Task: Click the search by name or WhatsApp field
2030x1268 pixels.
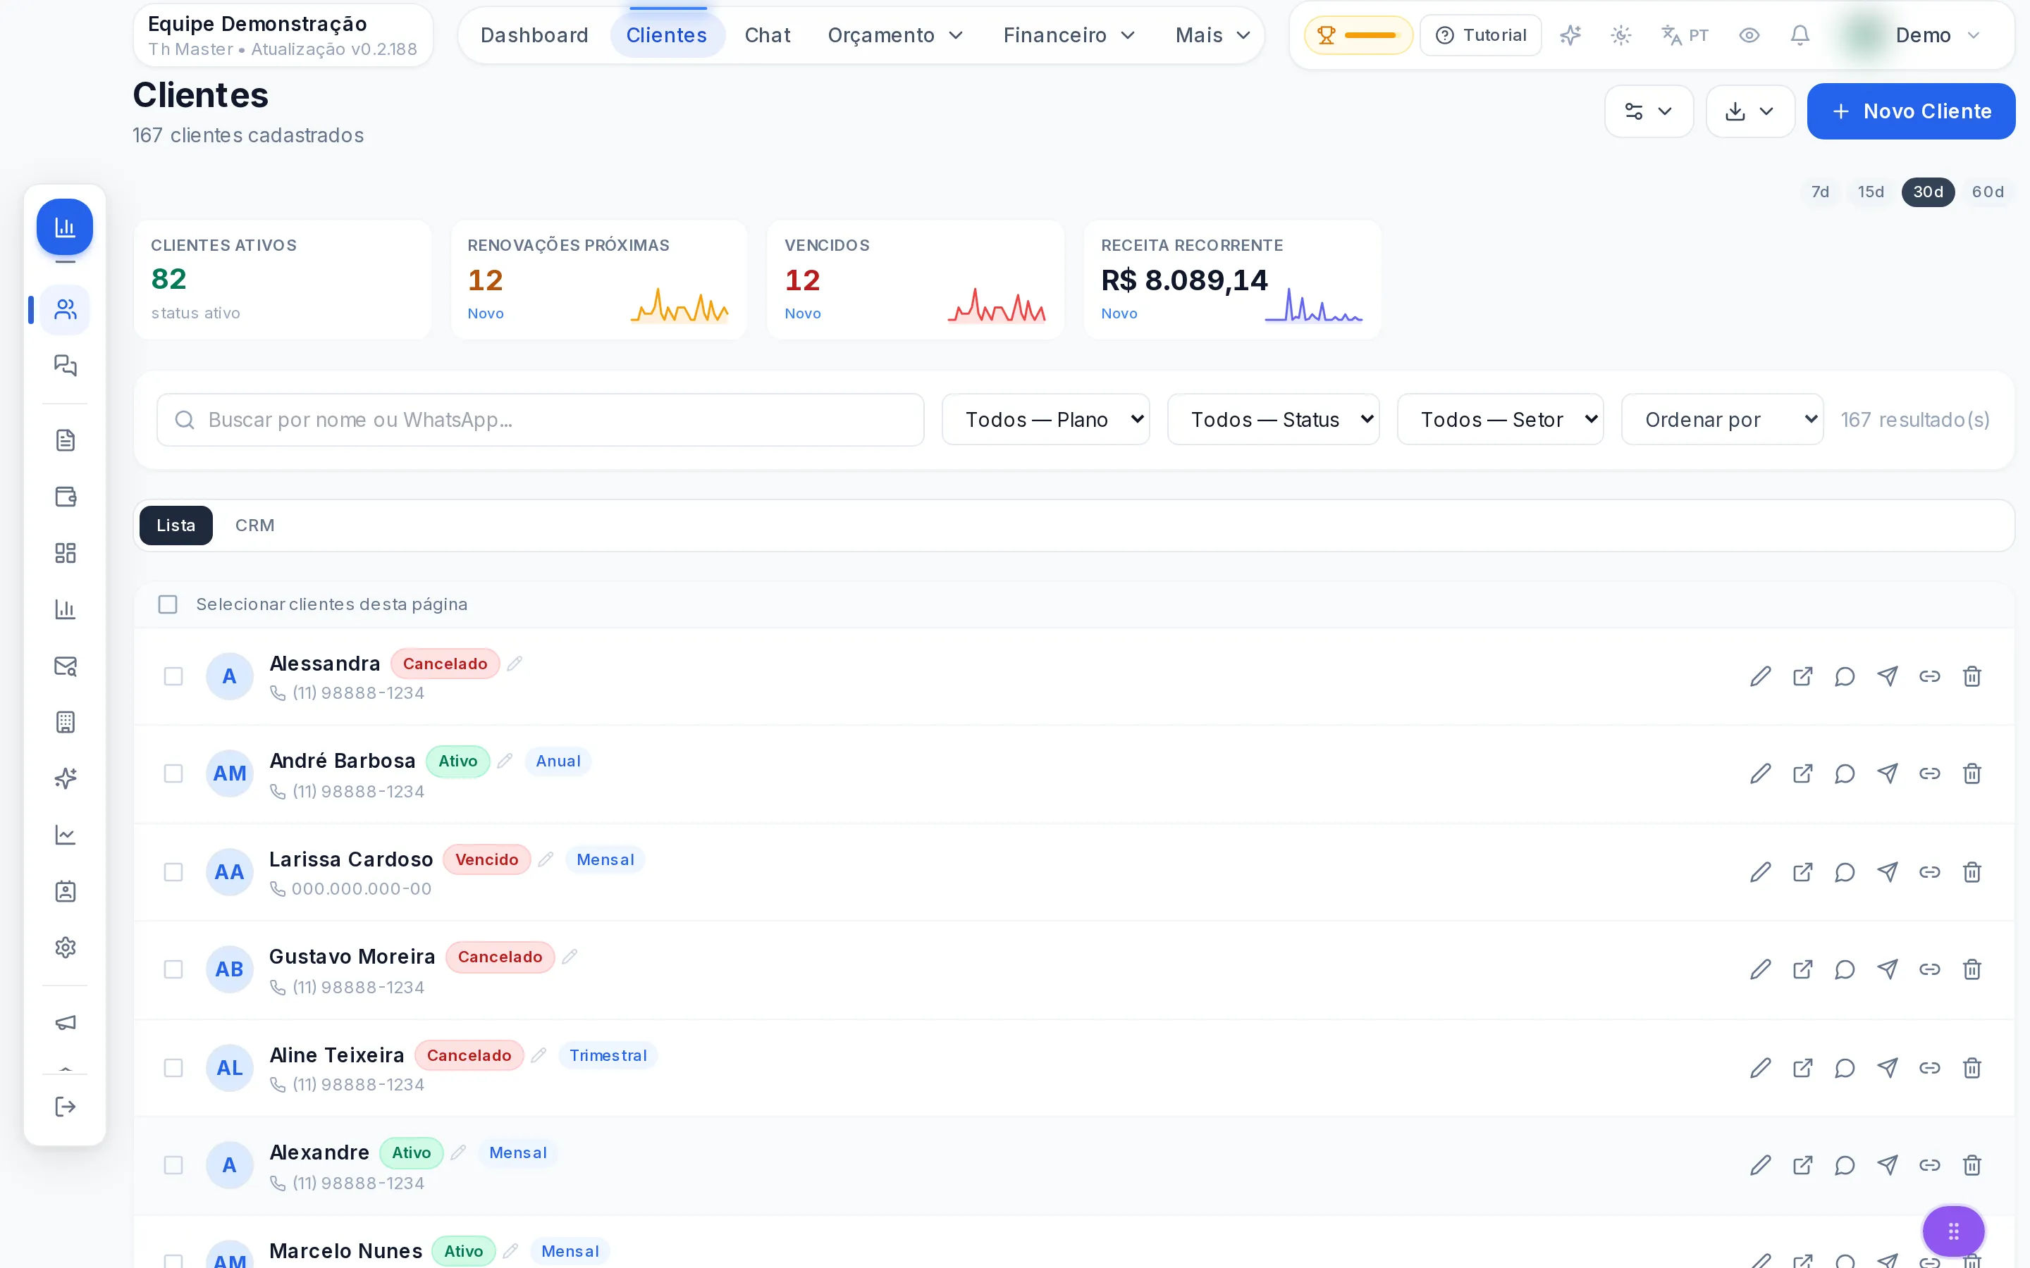Action: pos(540,419)
